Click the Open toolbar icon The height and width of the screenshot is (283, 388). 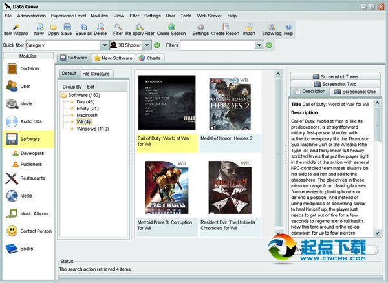click(53, 30)
